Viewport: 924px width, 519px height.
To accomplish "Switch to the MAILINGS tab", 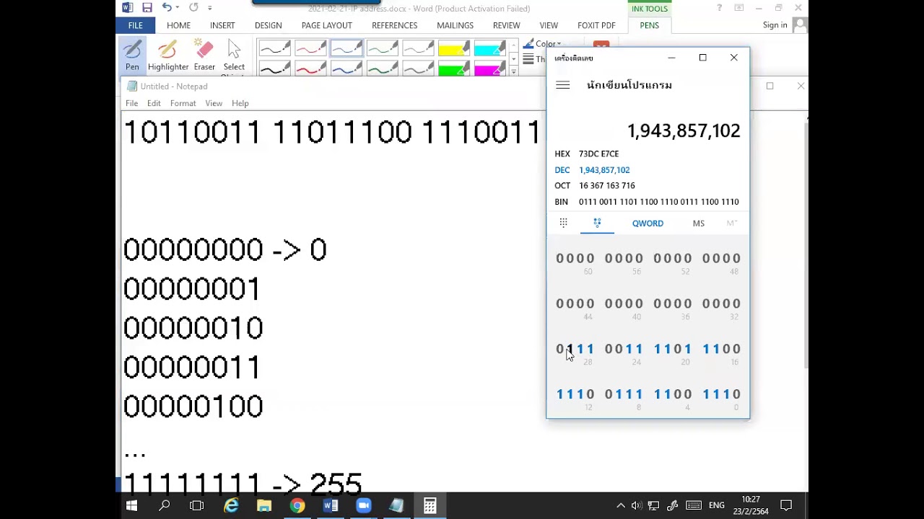I will pos(455,25).
